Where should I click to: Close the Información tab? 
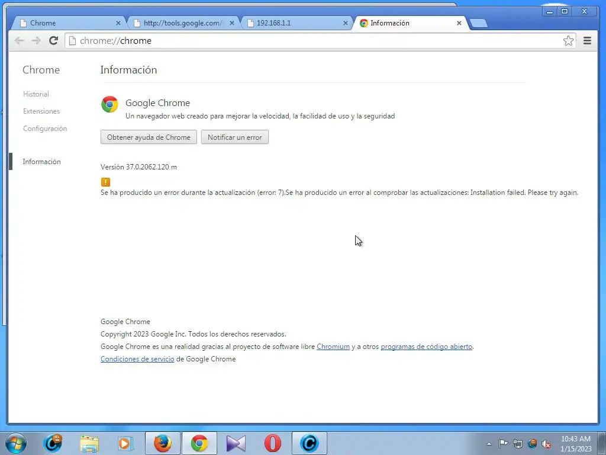(459, 23)
